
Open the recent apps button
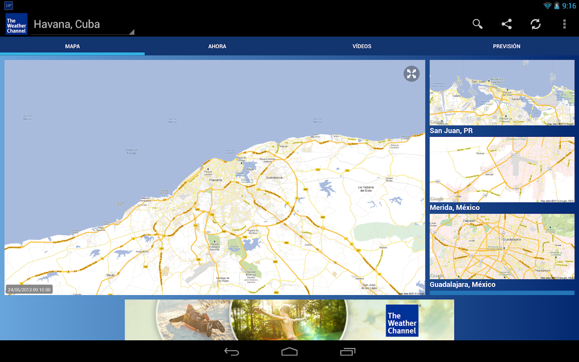(348, 352)
